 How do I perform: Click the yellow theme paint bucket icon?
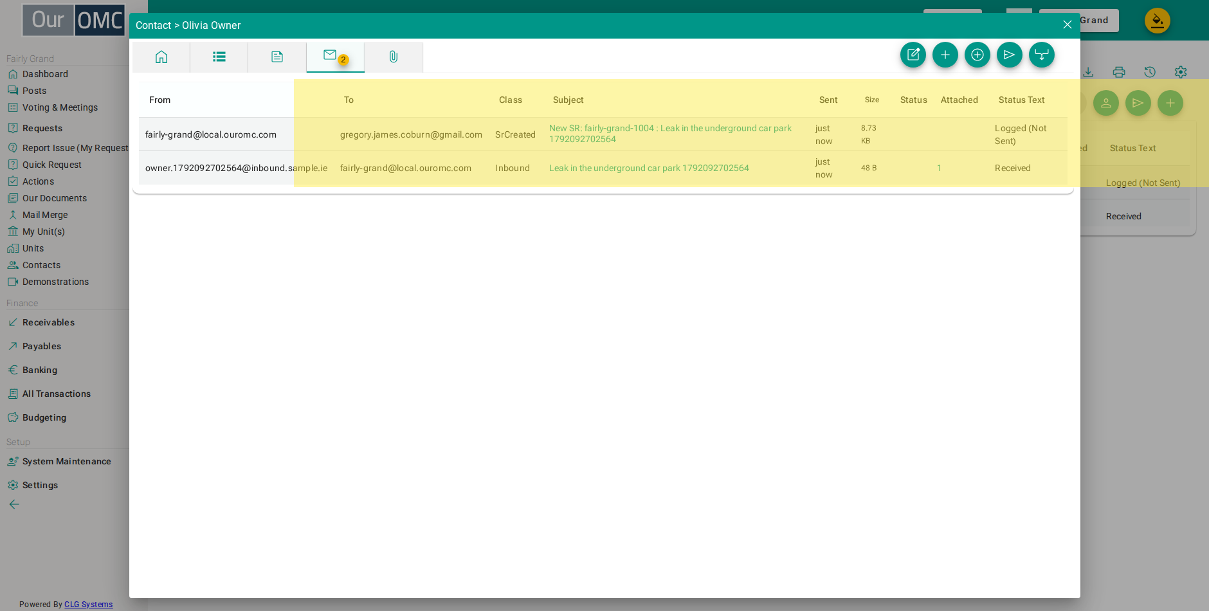click(x=1158, y=21)
